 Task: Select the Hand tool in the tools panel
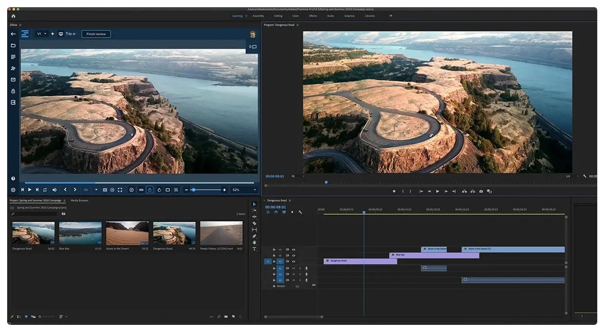[254, 243]
